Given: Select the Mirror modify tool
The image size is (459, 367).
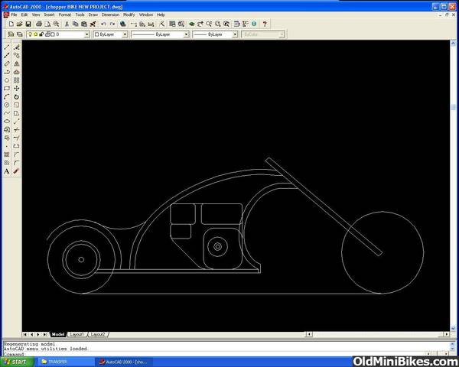Looking at the screenshot, I should (x=16, y=63).
